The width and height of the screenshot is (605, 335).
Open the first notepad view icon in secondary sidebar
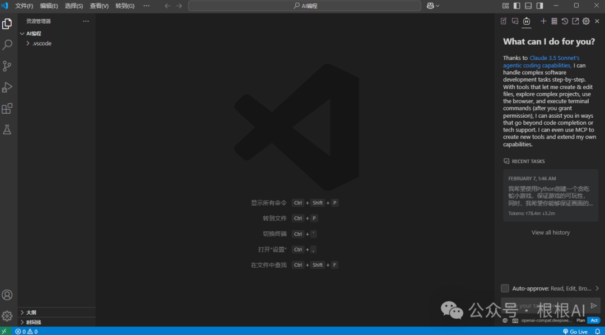[x=504, y=21]
